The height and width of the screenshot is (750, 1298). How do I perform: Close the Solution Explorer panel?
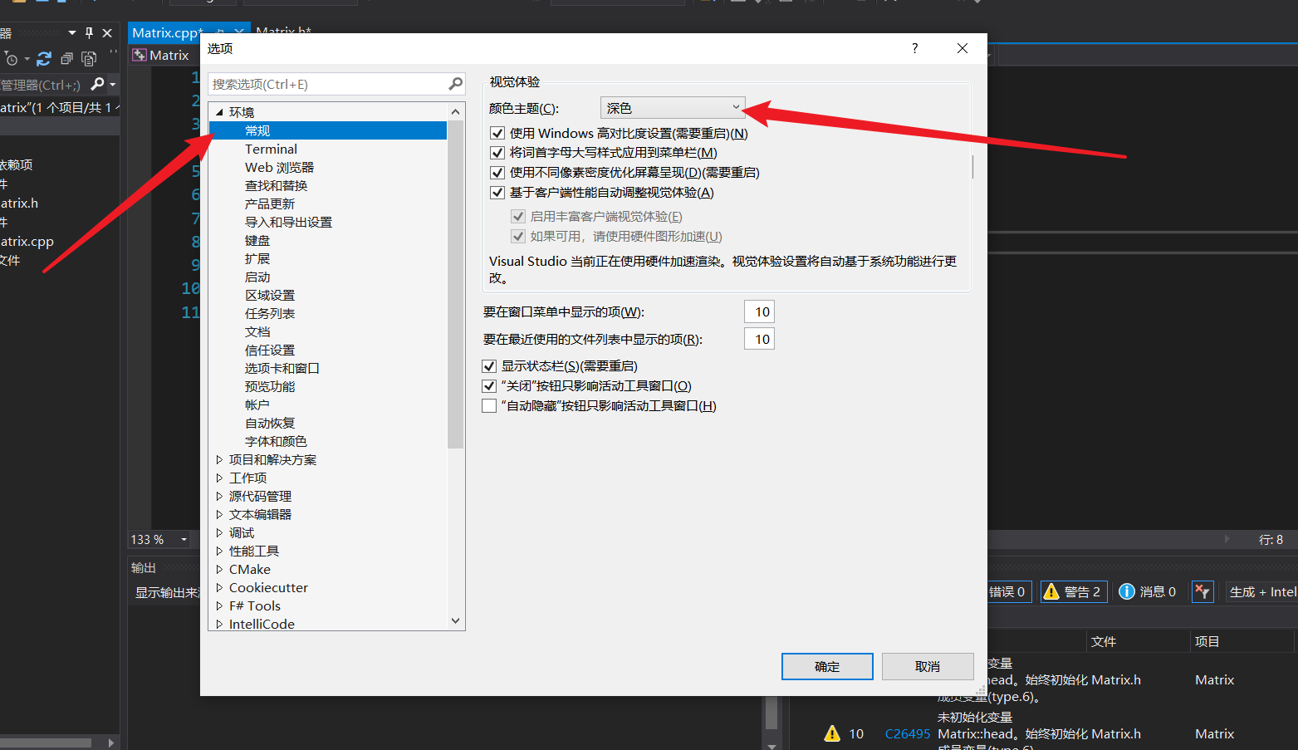(107, 33)
